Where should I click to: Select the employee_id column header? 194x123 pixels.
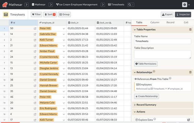point(52,23)
